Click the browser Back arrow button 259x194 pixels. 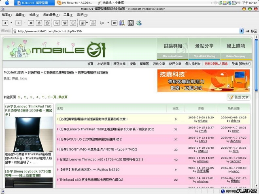[5, 23]
